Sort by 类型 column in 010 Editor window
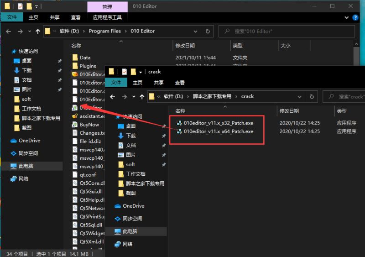 pyautogui.click(x=237, y=46)
